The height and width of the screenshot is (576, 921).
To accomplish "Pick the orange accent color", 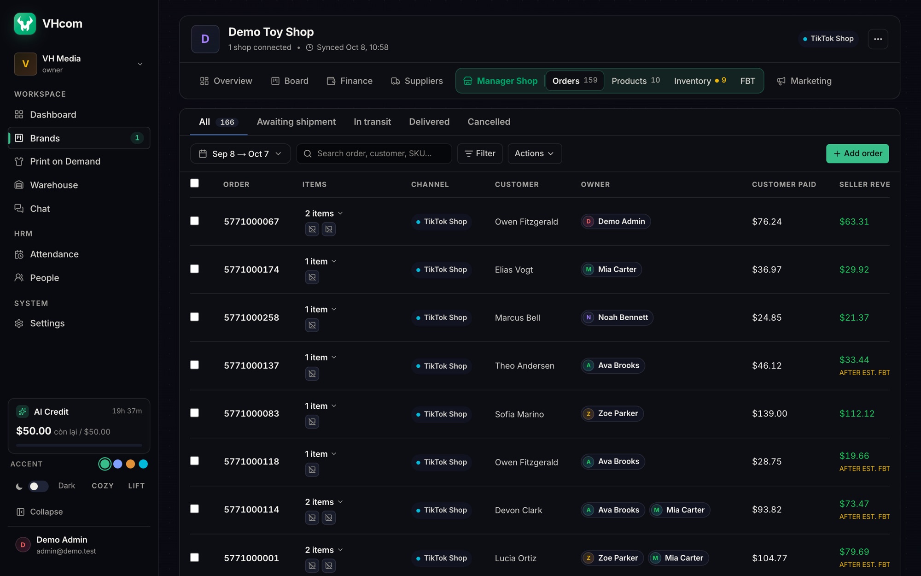I will [x=130, y=464].
